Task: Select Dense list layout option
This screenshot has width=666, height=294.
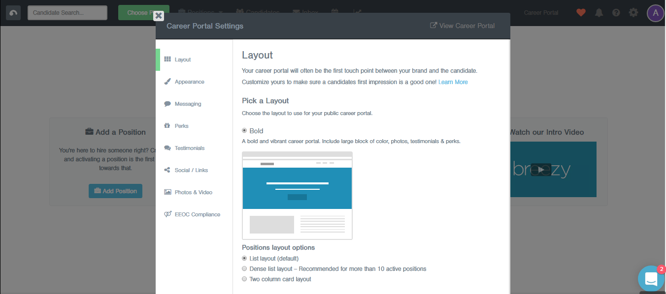Action: (244, 269)
